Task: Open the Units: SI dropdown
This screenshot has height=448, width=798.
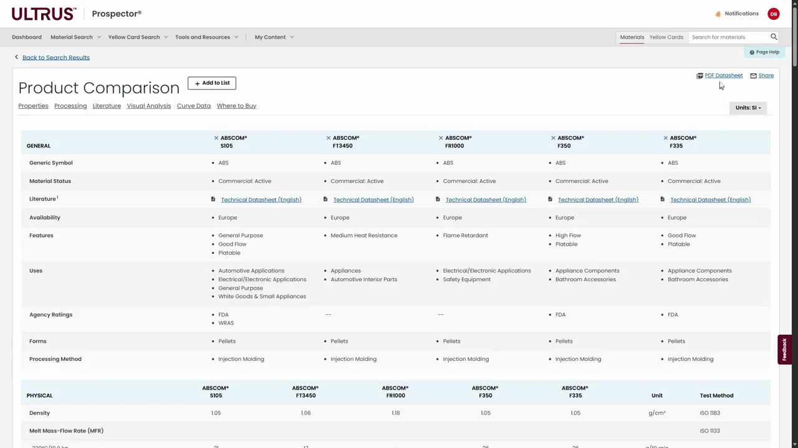Action: pyautogui.click(x=748, y=108)
